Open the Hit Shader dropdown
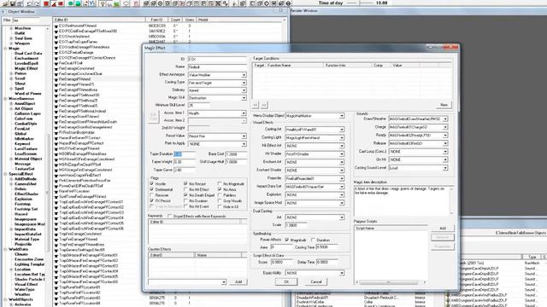Viewport: 547px width, 307px height. pos(342,154)
